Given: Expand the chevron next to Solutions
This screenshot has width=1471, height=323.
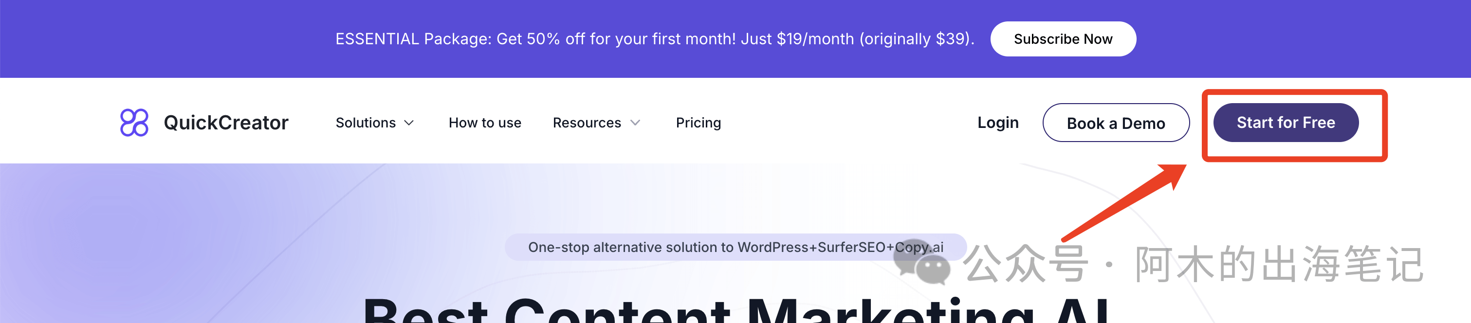Looking at the screenshot, I should 409,123.
